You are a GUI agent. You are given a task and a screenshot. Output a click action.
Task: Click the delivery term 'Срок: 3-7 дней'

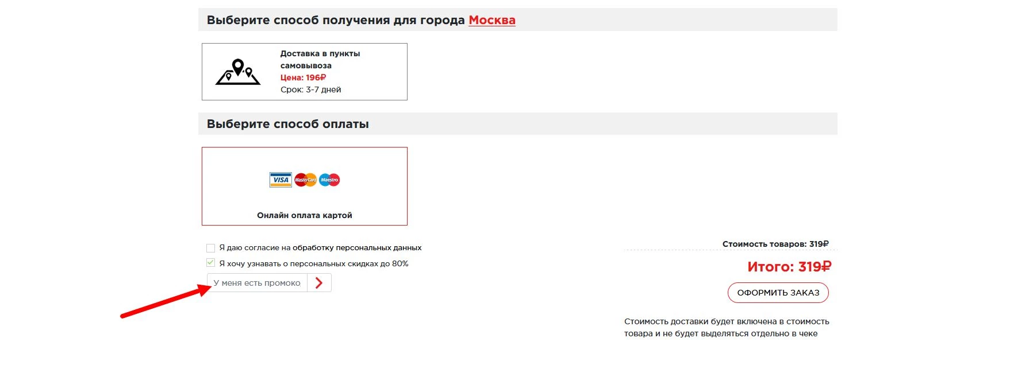(x=310, y=90)
